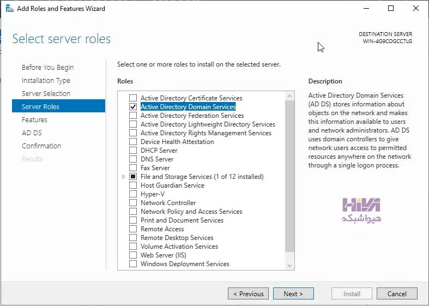The width and height of the screenshot is (429, 306).
Task: Check Windows Deployment Services role
Action: pos(133,264)
